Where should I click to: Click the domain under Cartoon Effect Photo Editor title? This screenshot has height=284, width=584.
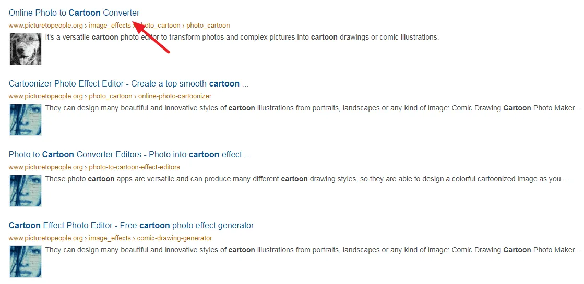(45, 238)
